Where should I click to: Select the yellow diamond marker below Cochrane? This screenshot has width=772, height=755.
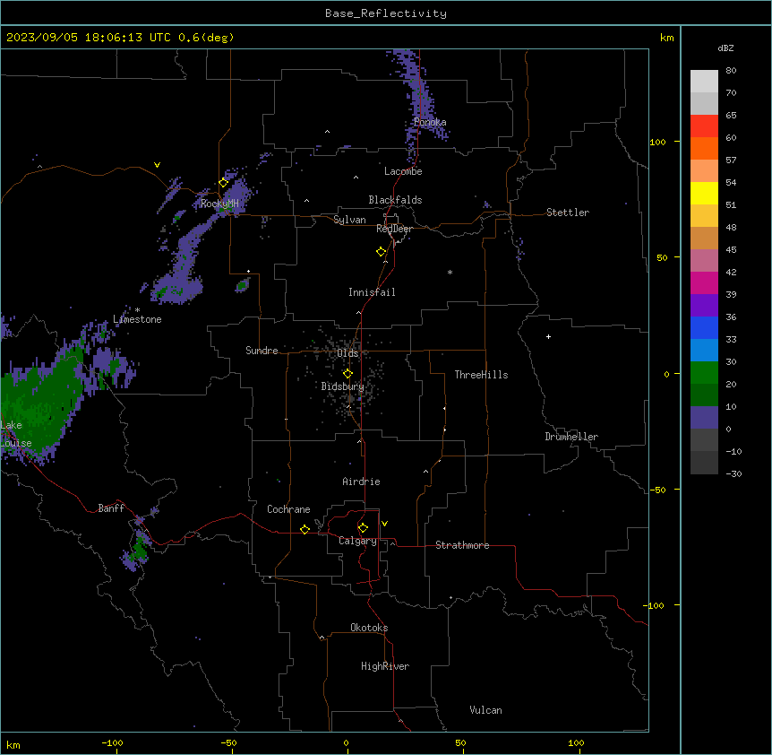[x=305, y=529]
